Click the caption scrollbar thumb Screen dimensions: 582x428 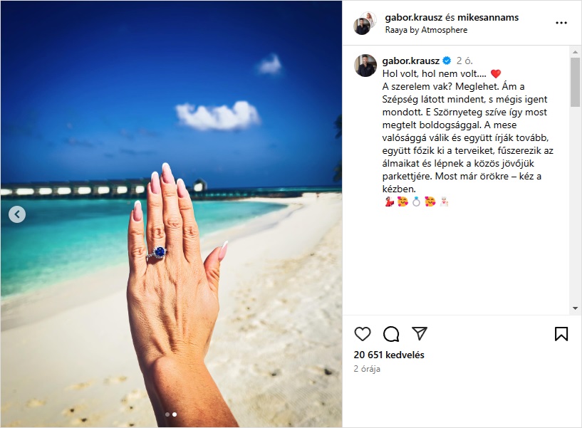(575, 82)
